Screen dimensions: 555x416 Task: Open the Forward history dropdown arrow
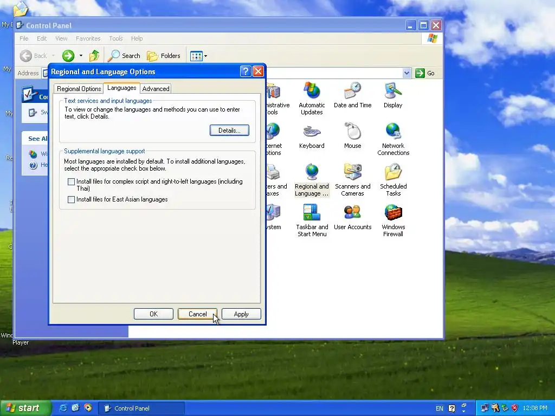click(81, 56)
